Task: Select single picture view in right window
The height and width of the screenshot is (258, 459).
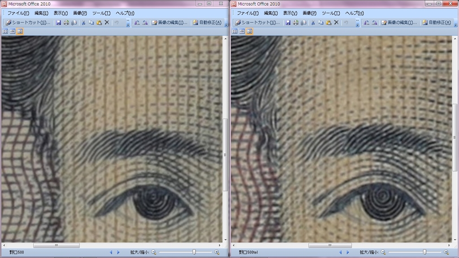Action: (249, 31)
